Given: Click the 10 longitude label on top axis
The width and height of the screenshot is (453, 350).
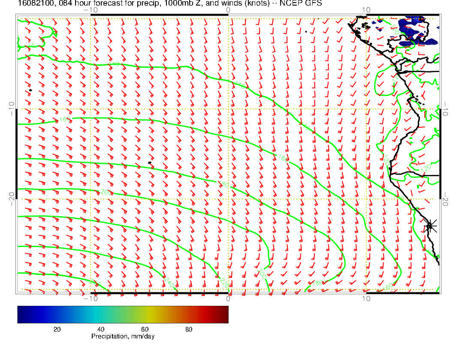Looking at the screenshot, I should (366, 10).
